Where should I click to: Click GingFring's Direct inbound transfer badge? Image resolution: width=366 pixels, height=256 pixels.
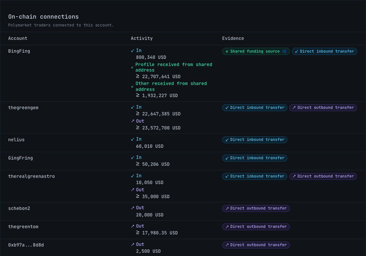[255, 158]
